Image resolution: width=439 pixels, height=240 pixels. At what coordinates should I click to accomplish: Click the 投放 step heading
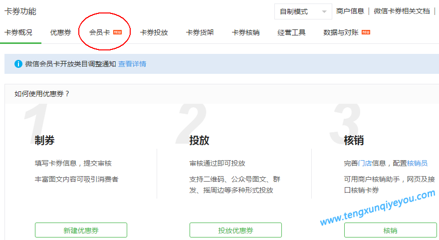[199, 140]
